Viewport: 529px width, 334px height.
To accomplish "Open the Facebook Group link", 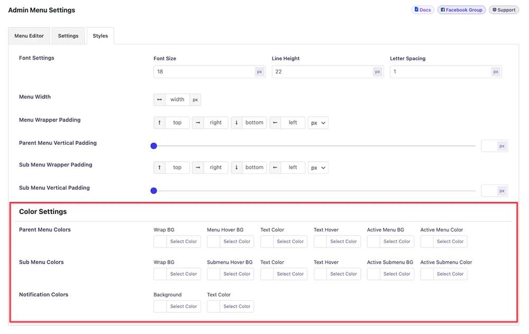I will [461, 10].
